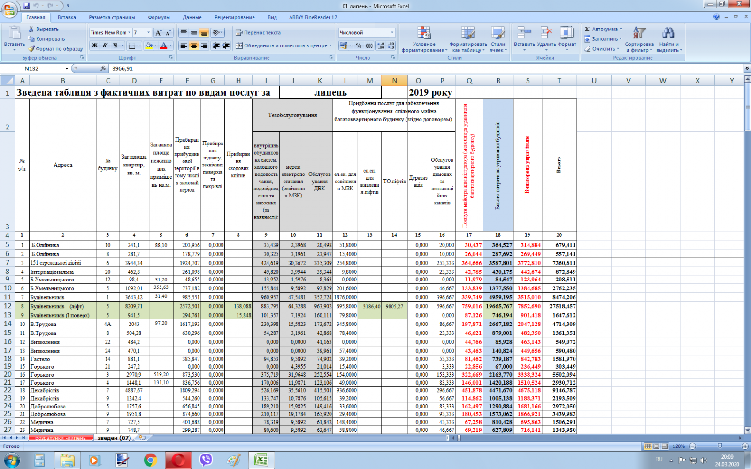
Task: Open Форматировать как таблицу gallery
Action: pyautogui.click(x=468, y=39)
